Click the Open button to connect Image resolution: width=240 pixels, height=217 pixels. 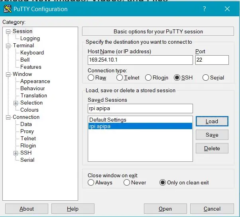coord(165,209)
